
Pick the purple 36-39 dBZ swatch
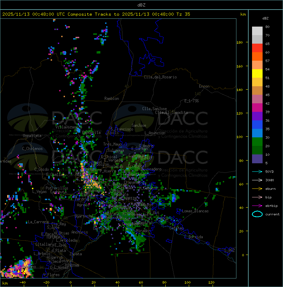click(257, 116)
